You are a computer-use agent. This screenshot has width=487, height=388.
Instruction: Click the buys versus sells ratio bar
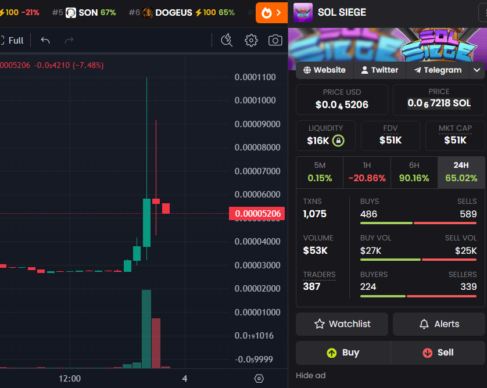click(418, 223)
